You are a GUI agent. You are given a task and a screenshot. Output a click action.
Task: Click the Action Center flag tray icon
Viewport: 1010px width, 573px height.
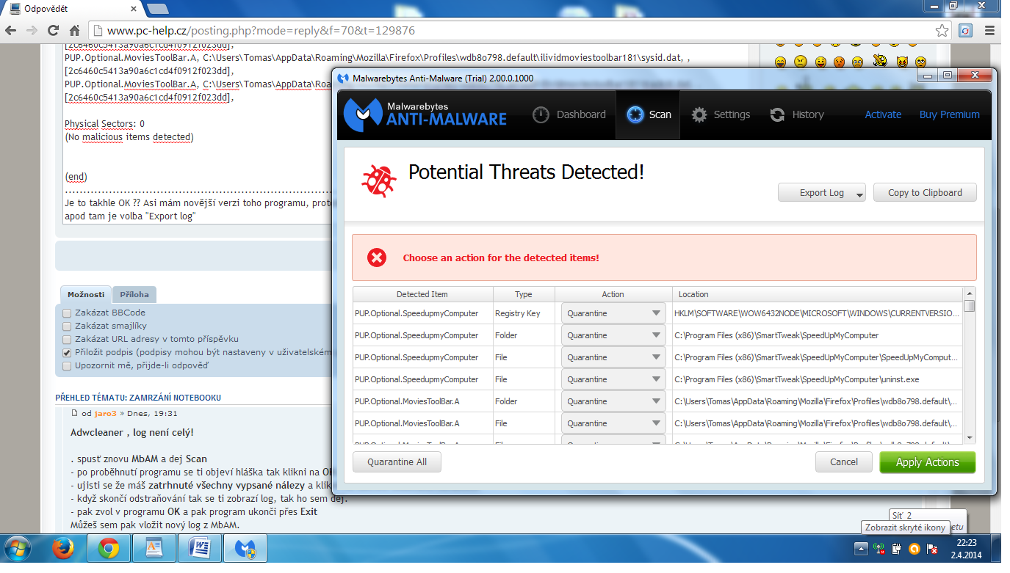tap(931, 549)
